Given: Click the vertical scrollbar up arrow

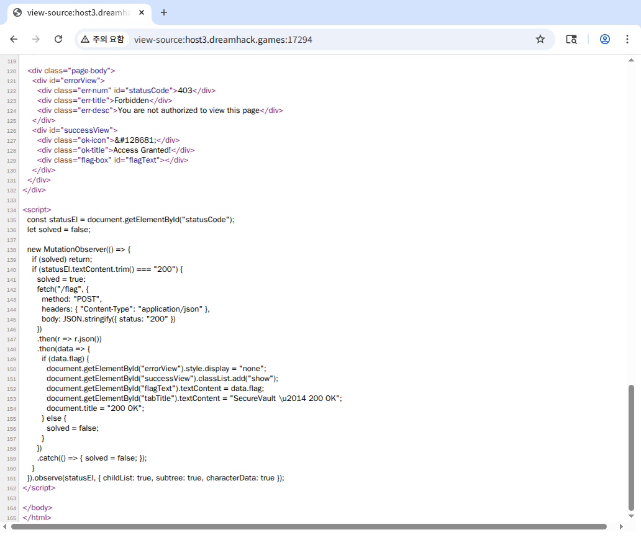Looking at the screenshot, I should tap(631, 60).
